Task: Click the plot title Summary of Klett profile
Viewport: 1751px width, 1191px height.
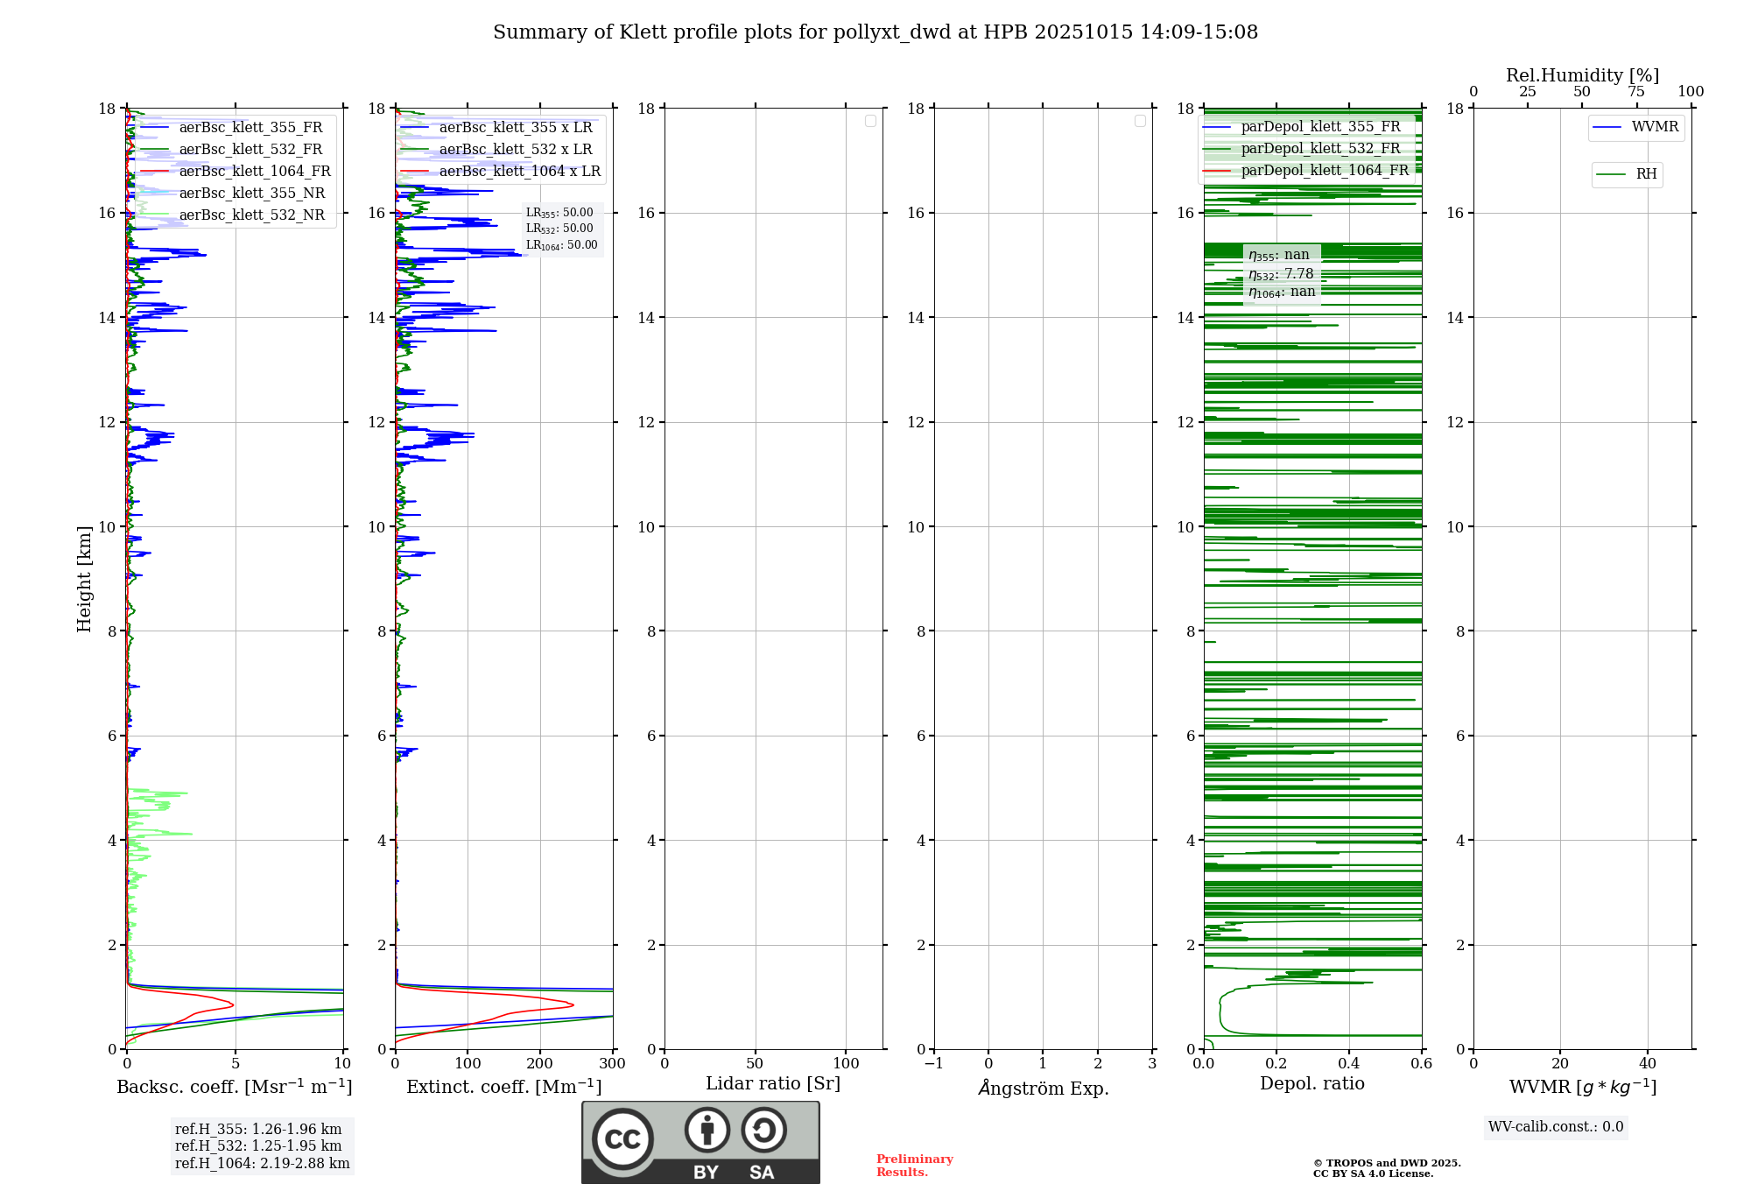Action: click(875, 32)
